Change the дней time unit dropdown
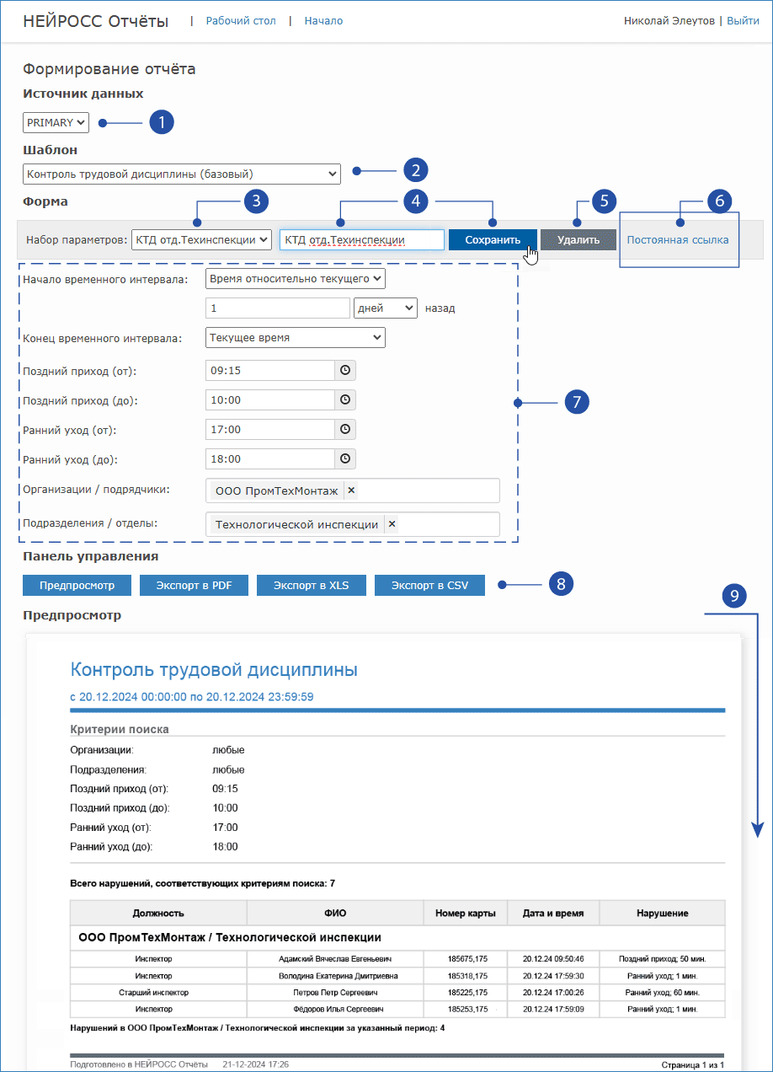This screenshot has width=773, height=1072. pos(385,308)
